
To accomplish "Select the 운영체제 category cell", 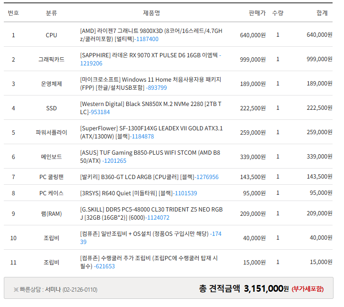I will [51, 84].
